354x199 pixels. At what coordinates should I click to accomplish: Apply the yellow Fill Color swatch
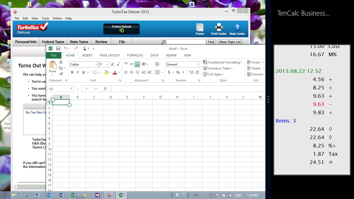pyautogui.click(x=106, y=72)
